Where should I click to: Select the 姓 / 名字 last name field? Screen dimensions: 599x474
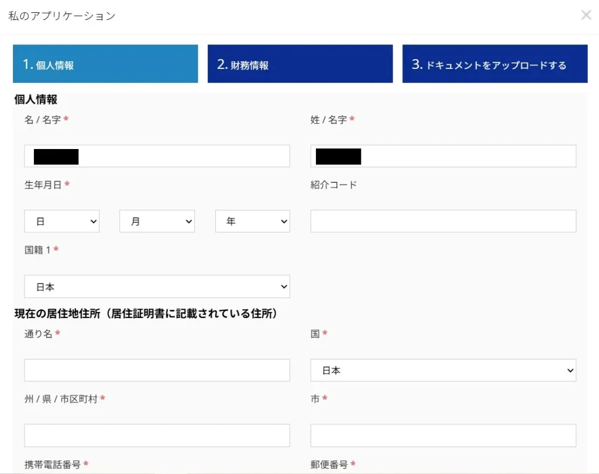click(x=443, y=155)
